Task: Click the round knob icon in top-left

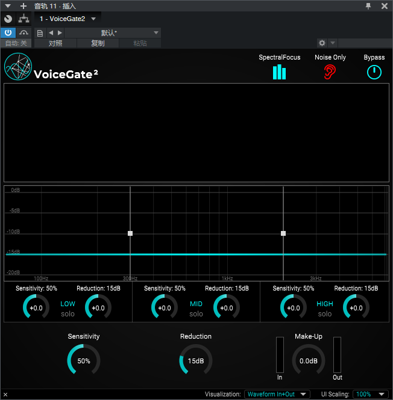Action: pos(8,19)
